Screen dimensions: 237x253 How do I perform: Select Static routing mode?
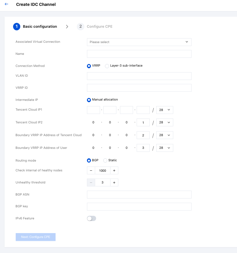click(105, 160)
